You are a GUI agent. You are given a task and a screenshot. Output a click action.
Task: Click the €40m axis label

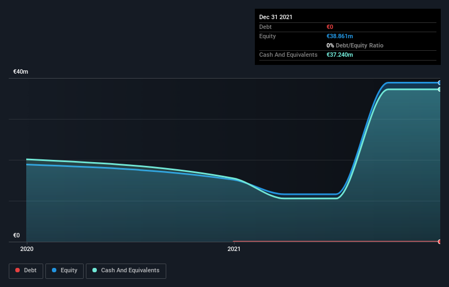click(21, 71)
